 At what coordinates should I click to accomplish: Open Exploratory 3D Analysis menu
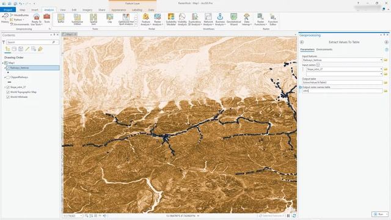[195, 20]
